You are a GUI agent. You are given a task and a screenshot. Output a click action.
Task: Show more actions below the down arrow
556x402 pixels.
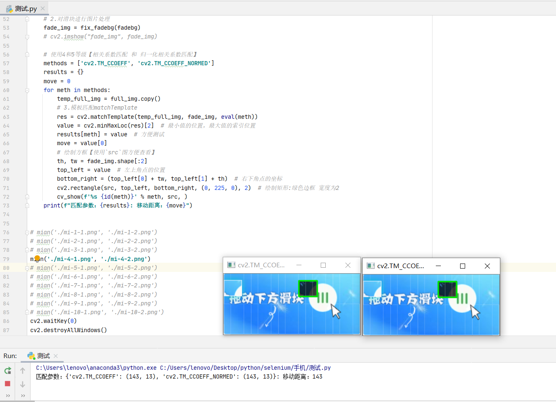23,395
